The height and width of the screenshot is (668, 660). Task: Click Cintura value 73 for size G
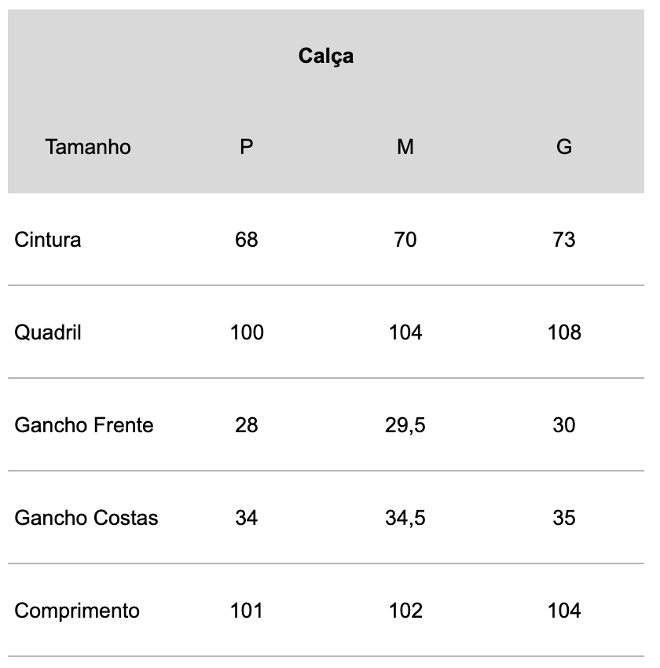click(564, 240)
